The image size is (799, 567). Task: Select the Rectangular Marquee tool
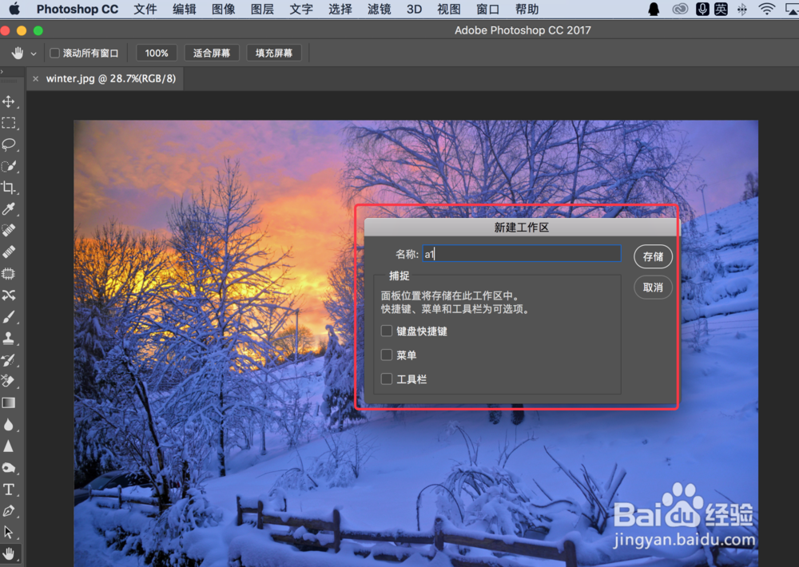pos(10,123)
